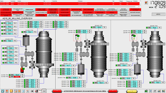Click the alarm acknowledge icon beside the clock
Screen dimensions: 166x93
[x=146, y=3]
